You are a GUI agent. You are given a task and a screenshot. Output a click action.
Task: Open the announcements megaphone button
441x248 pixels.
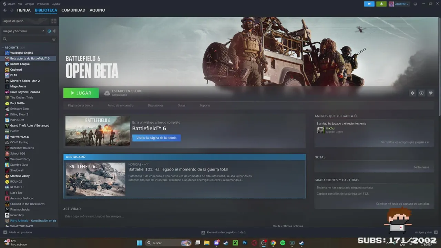(x=369, y=4)
